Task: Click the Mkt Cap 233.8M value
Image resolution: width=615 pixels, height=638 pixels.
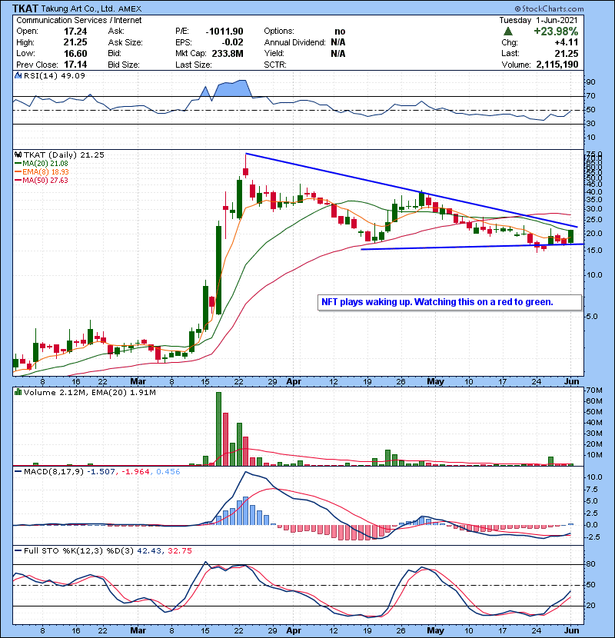Action: [228, 53]
